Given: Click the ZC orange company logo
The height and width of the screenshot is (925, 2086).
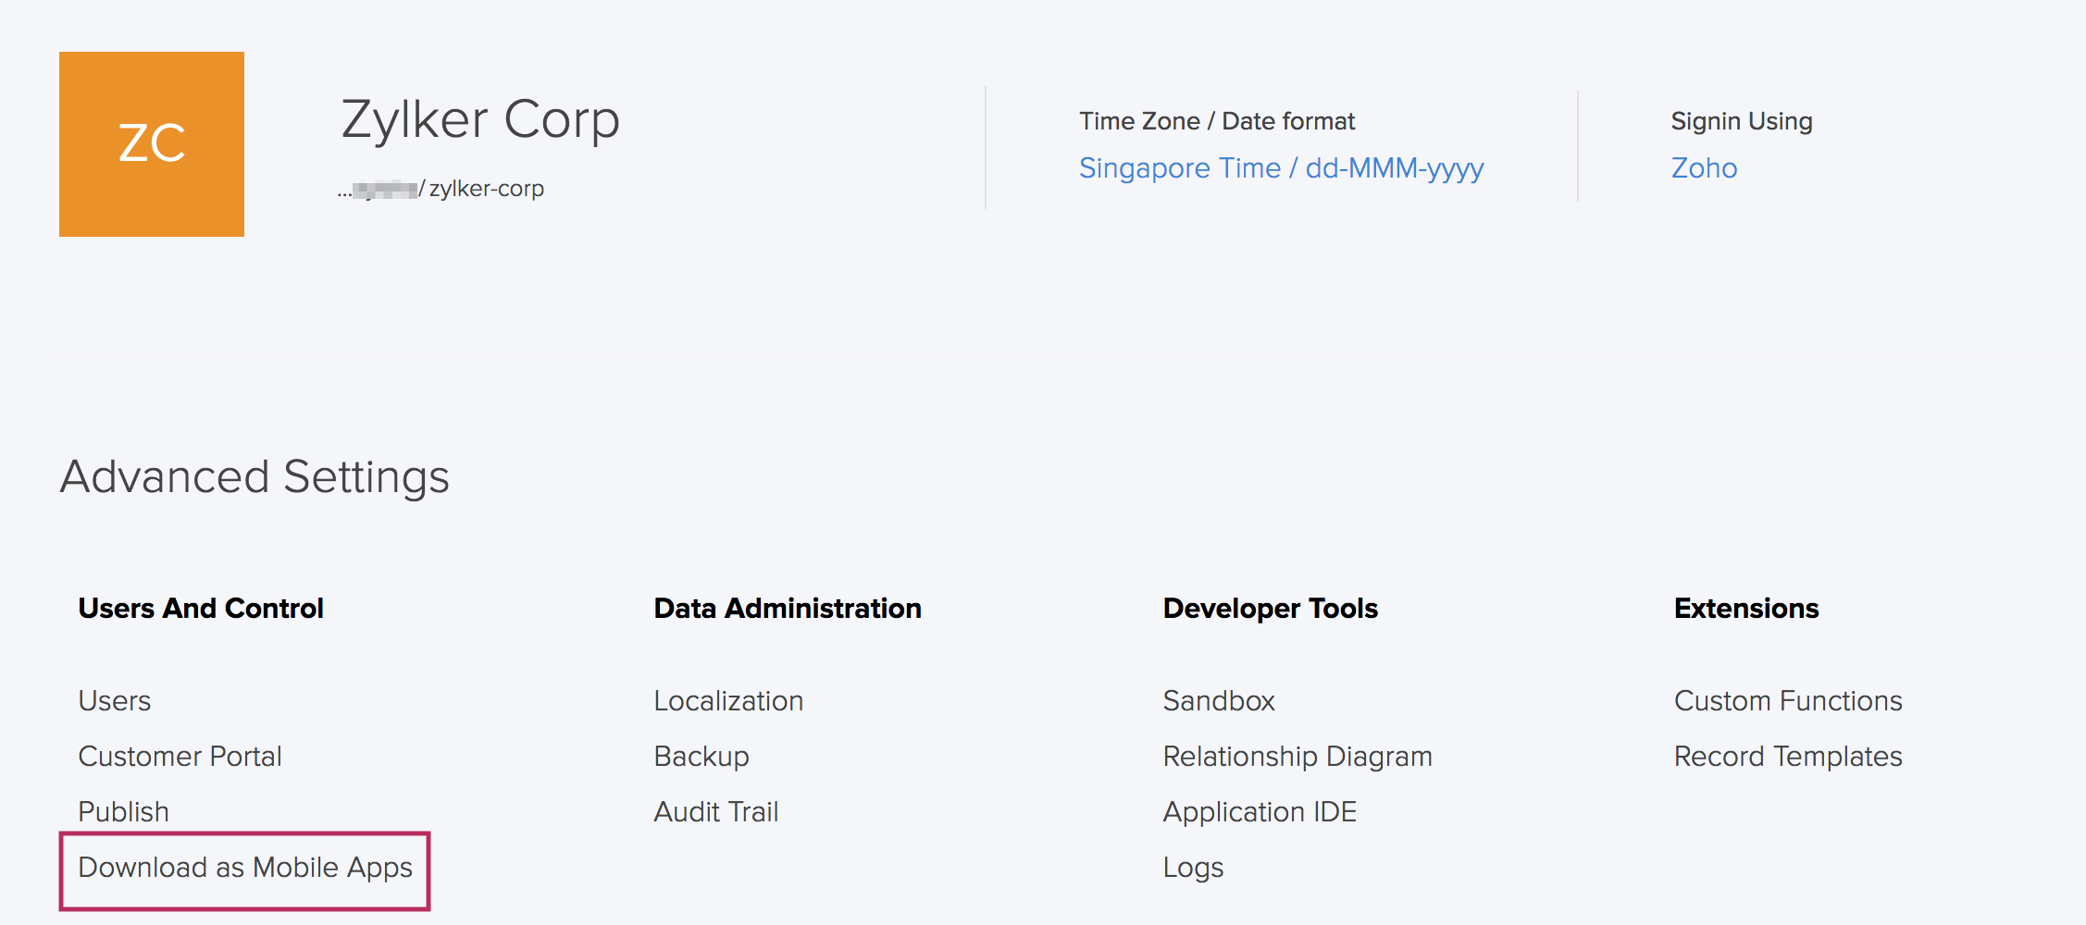Looking at the screenshot, I should click(x=152, y=144).
